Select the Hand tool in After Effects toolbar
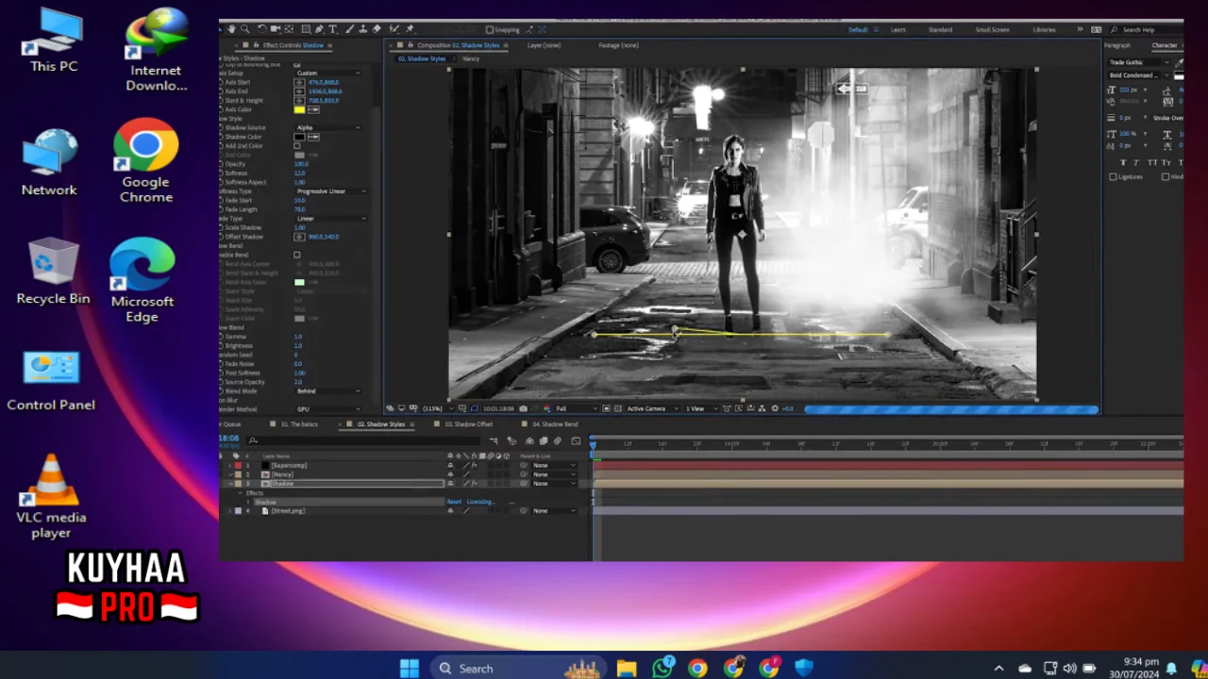The image size is (1208, 679). click(x=231, y=29)
